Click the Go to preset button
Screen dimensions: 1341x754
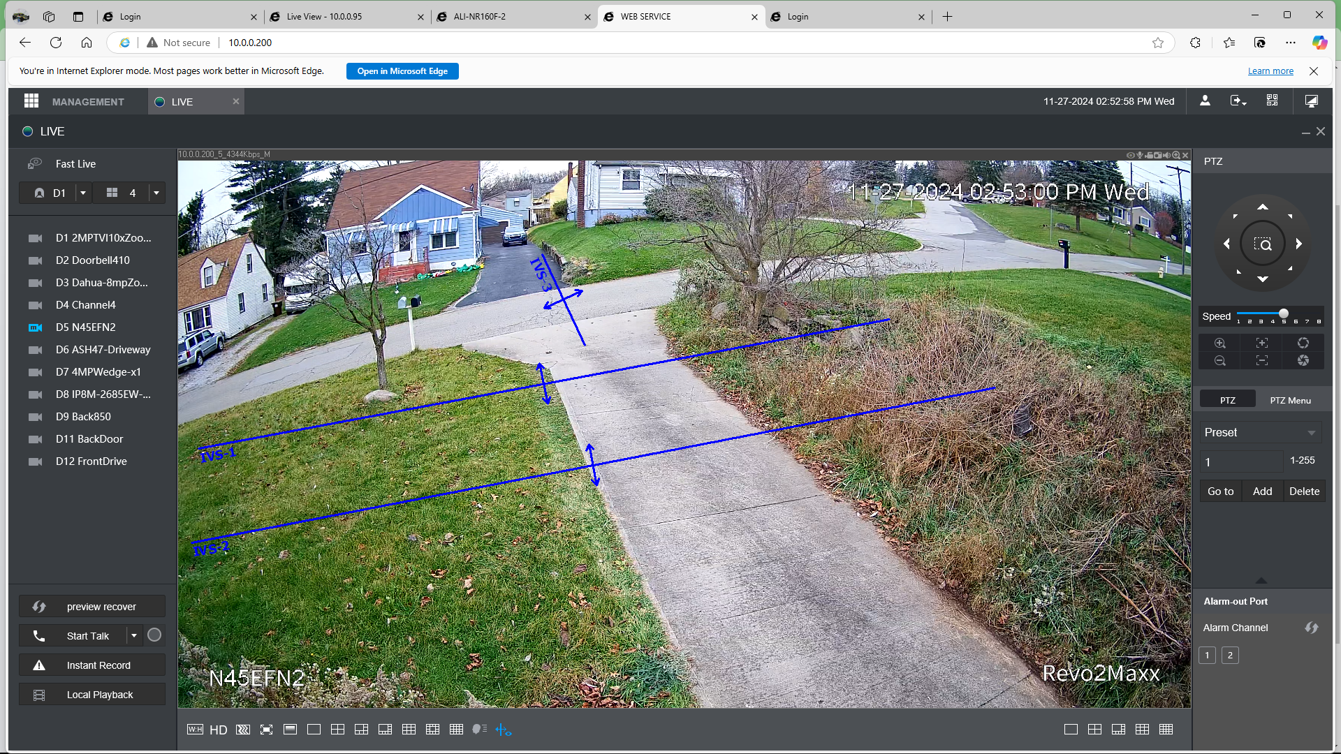coord(1220,491)
